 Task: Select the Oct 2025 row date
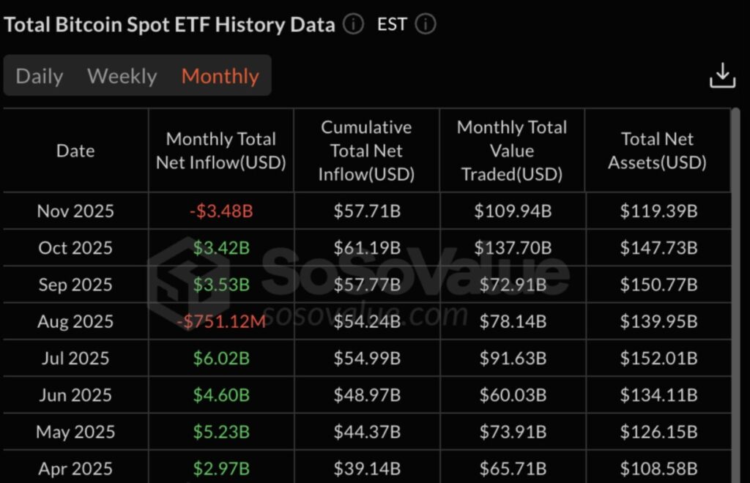[x=75, y=248]
